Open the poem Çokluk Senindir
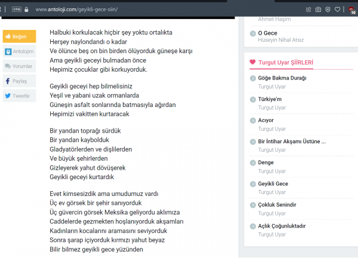 [x=277, y=205]
